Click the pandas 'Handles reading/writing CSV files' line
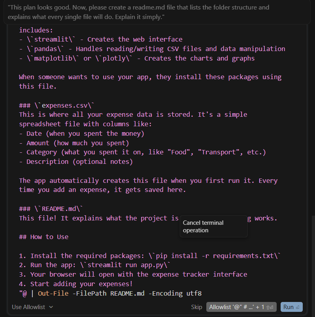The height and width of the screenshot is (317, 315). [x=152, y=49]
